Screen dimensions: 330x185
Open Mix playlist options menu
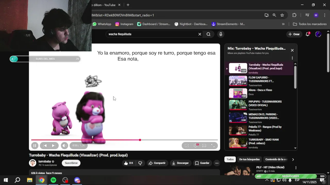coord(292,58)
